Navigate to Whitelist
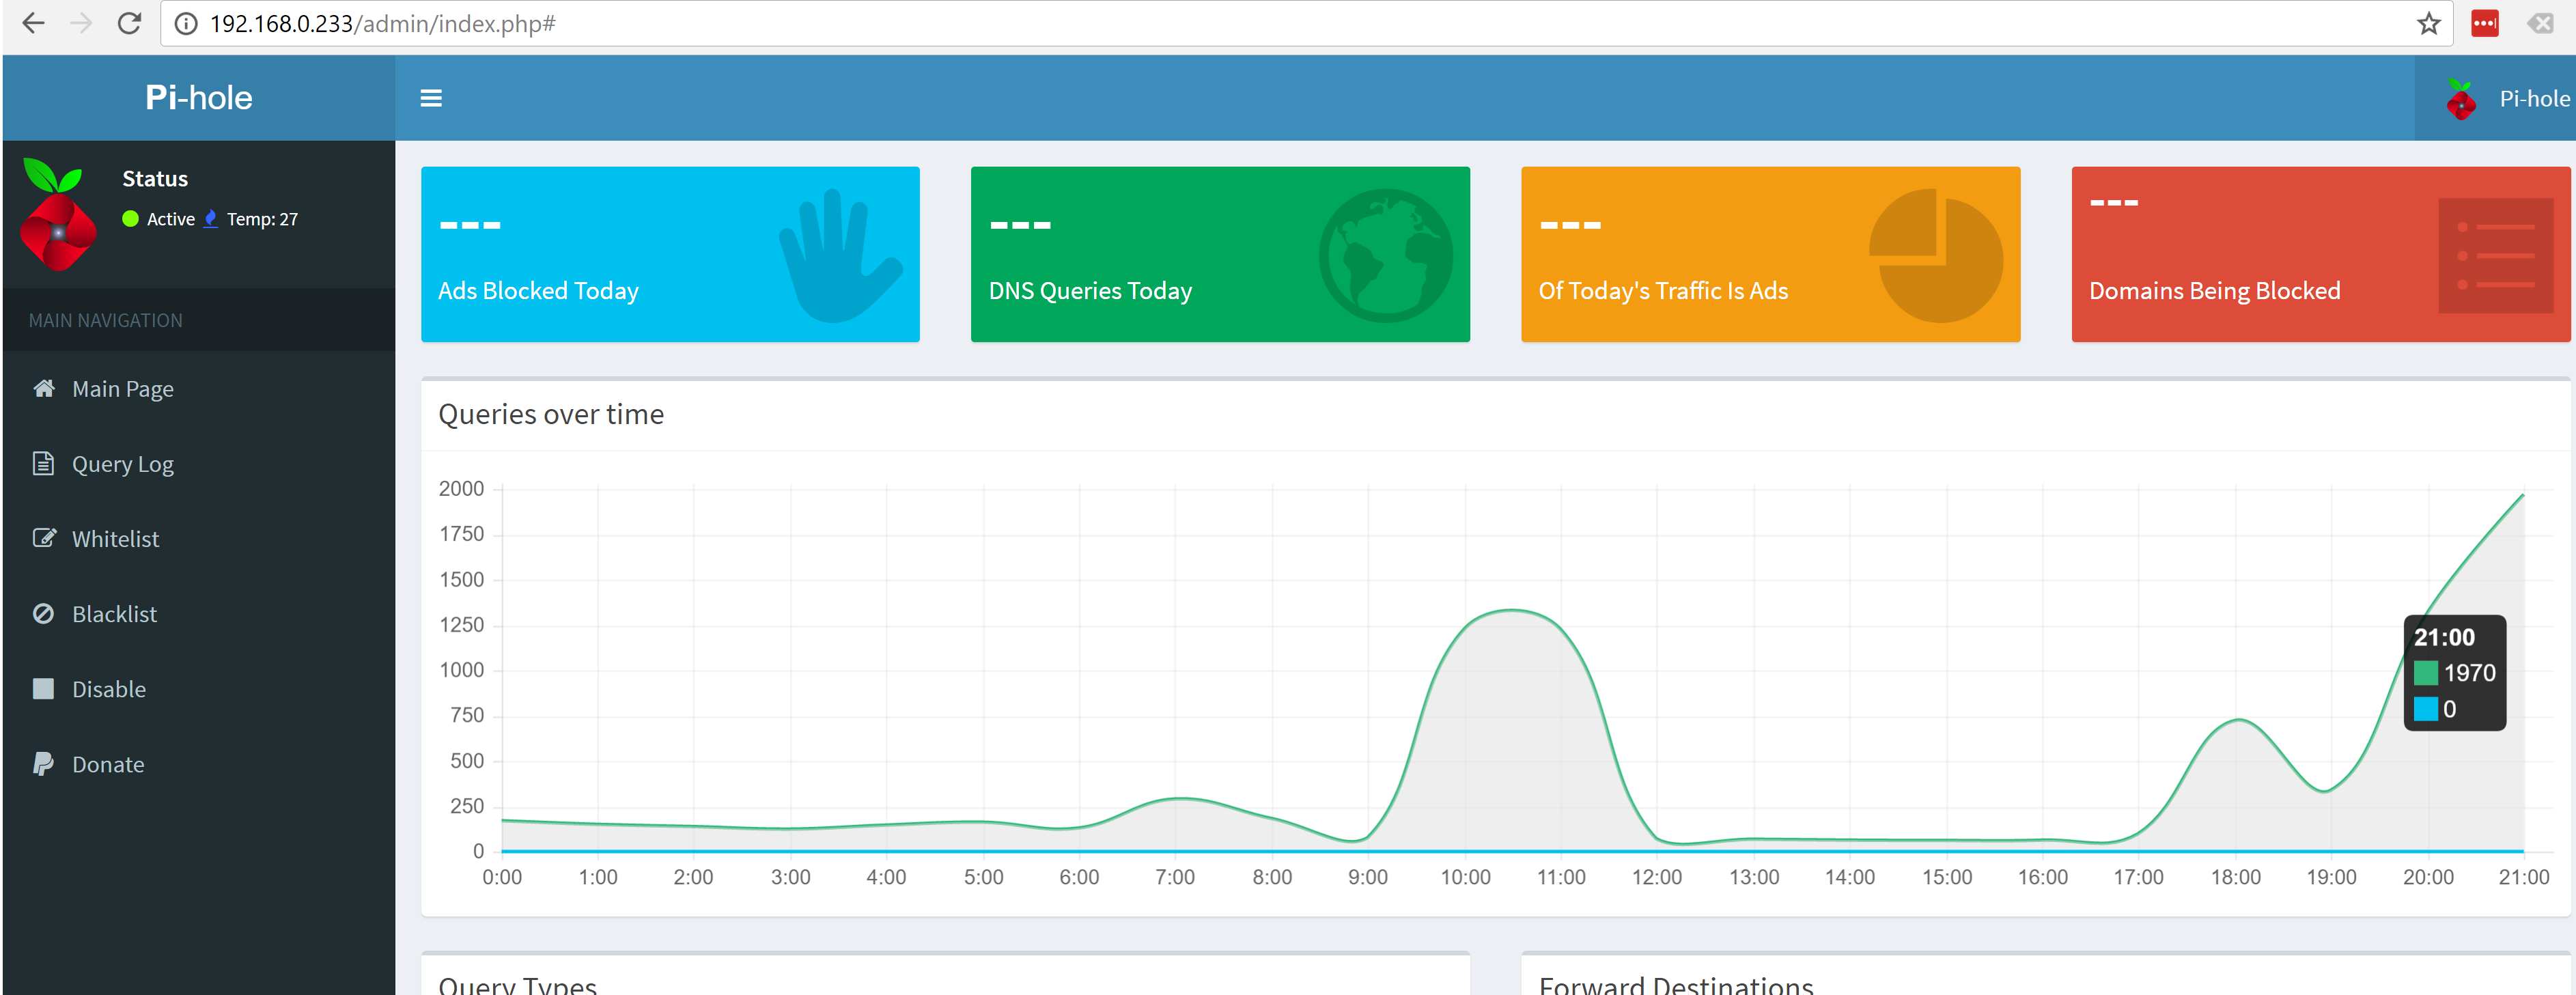The image size is (2576, 995). [199, 538]
